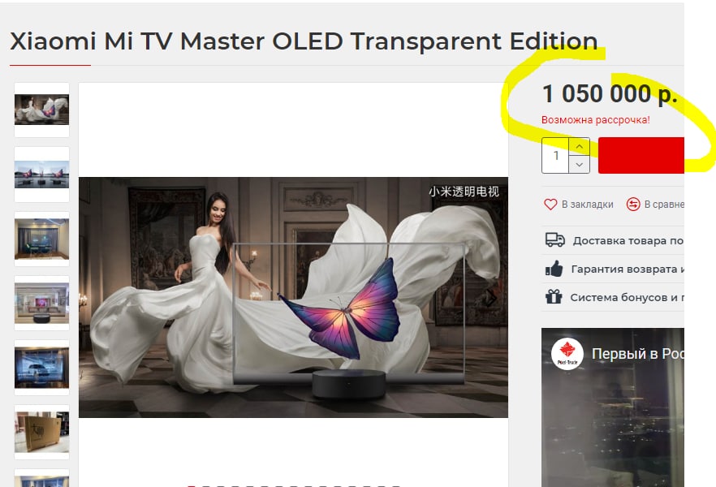Click the main butterfly TV product image
716x487 pixels.
[293, 297]
